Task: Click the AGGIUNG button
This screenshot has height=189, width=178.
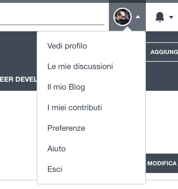Action: [162, 52]
